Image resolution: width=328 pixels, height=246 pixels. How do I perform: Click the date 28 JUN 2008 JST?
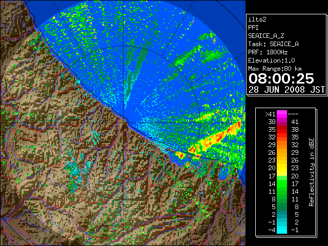[286, 90]
